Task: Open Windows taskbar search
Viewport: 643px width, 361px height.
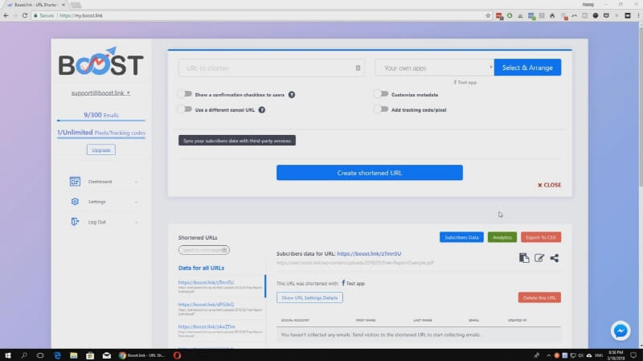Action: 24,355
